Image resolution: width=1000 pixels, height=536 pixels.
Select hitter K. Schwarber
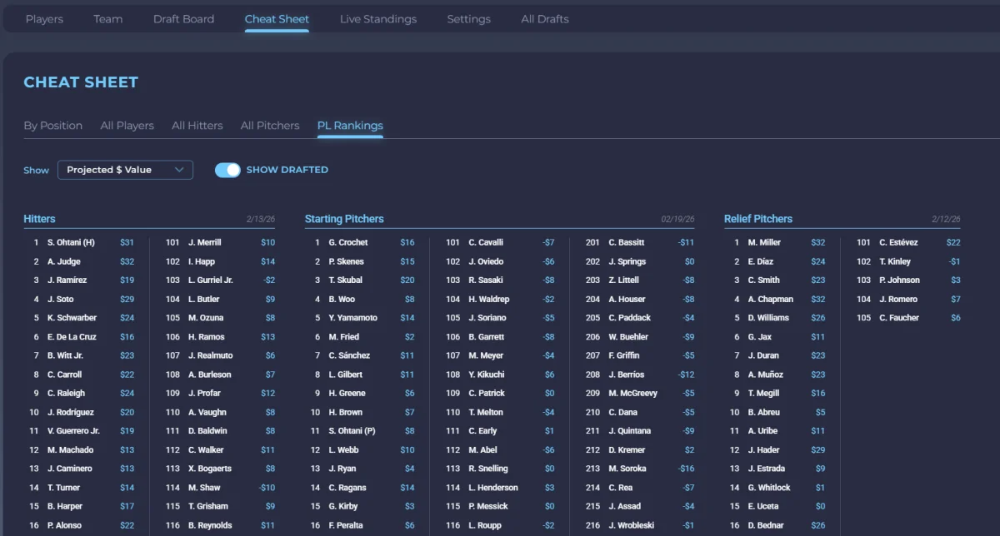click(72, 318)
